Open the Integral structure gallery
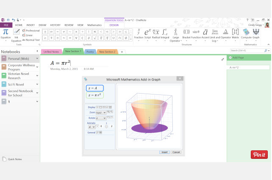The width and height of the screenshot is (272, 180). pyautogui.click(x=165, y=35)
